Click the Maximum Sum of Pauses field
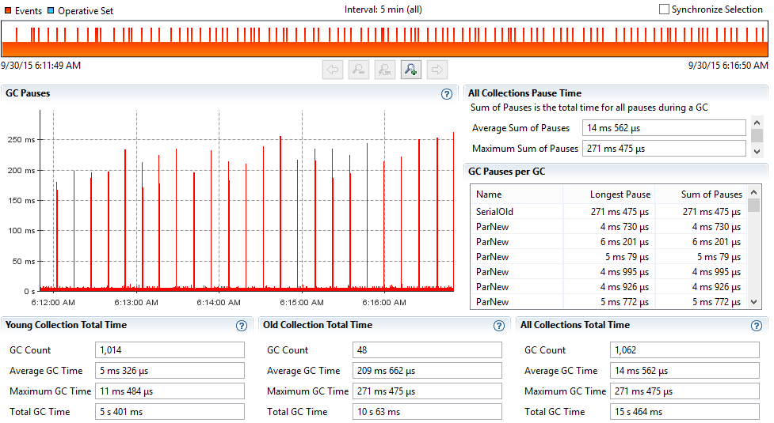The height and width of the screenshot is (423, 774). pos(664,149)
